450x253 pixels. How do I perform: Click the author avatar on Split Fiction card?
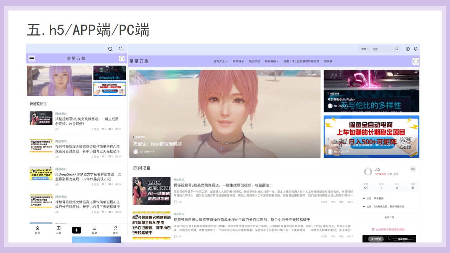pyautogui.click(x=330, y=106)
